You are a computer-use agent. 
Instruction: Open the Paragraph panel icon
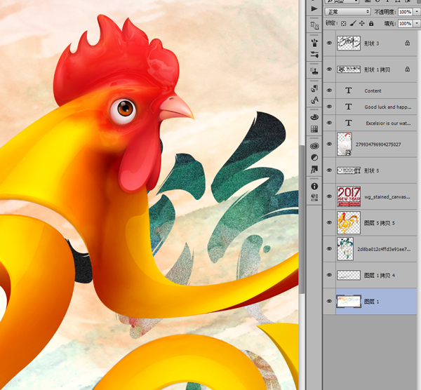click(x=314, y=88)
